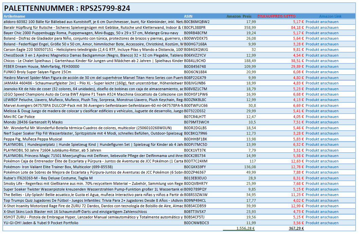
Task: Click the Amazon Preis column header
Action: point(239,16)
